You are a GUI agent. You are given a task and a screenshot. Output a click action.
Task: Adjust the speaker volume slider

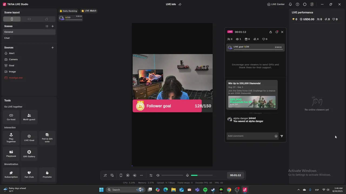click(172, 175)
